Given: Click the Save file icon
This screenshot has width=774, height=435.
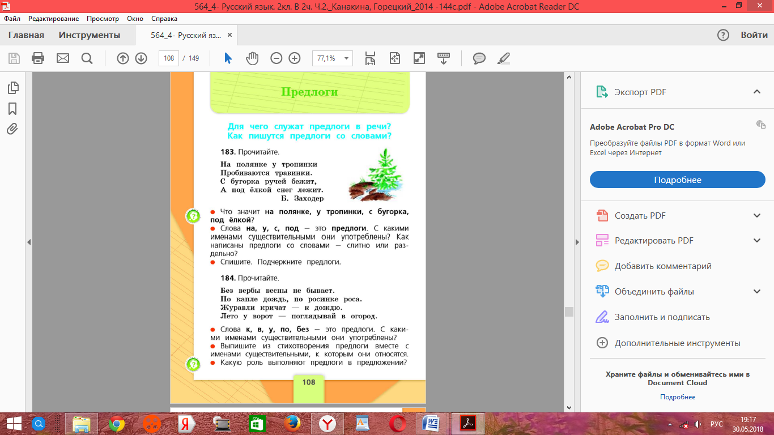Looking at the screenshot, I should click(14, 58).
